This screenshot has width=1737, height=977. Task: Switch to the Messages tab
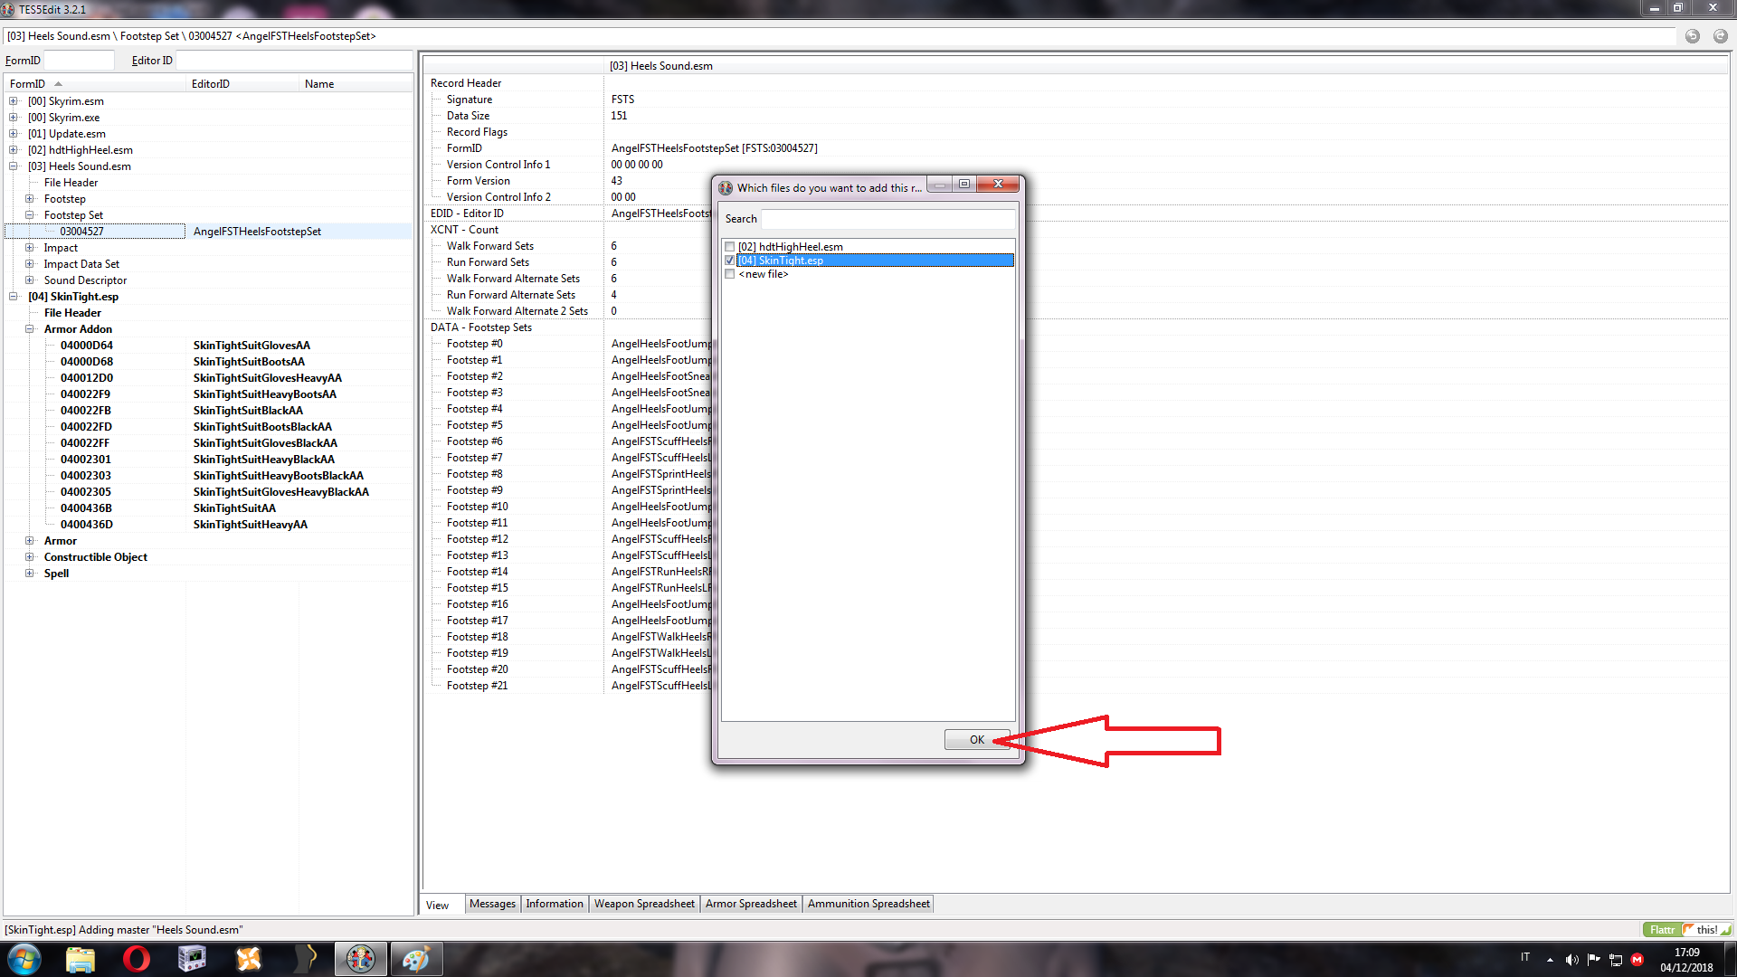[x=492, y=904]
